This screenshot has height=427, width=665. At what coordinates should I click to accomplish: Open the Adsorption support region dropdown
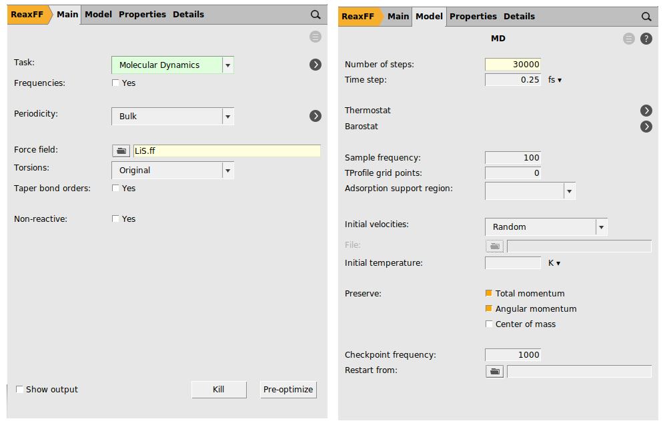click(530, 191)
